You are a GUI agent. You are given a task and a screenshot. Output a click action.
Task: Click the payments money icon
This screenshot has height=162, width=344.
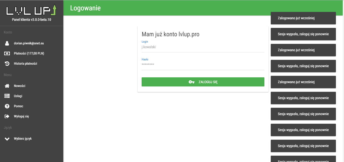7,53
